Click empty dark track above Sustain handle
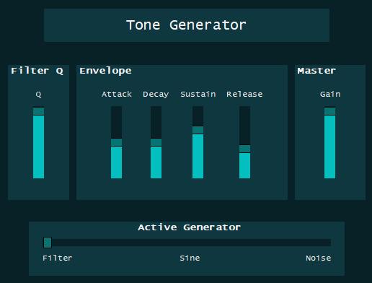Viewport: 372px width, 283px height. pyautogui.click(x=198, y=116)
